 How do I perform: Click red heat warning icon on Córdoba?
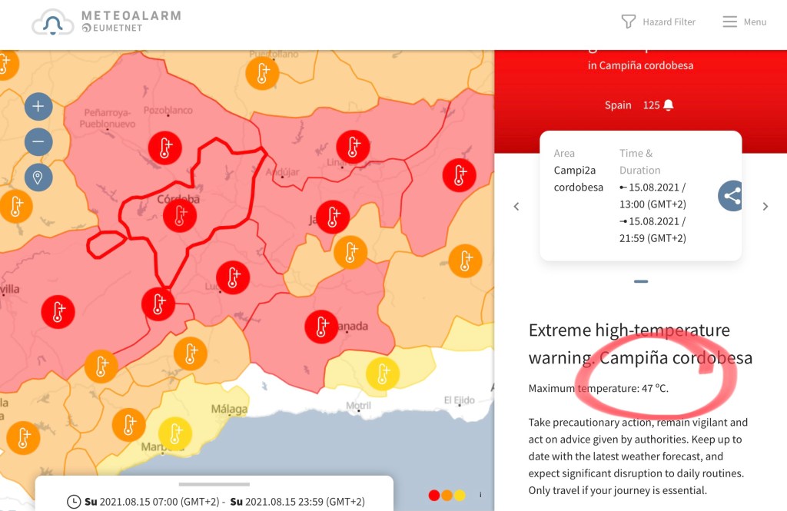click(180, 215)
